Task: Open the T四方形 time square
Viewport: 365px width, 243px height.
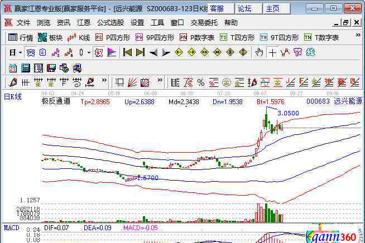Action: (237, 37)
